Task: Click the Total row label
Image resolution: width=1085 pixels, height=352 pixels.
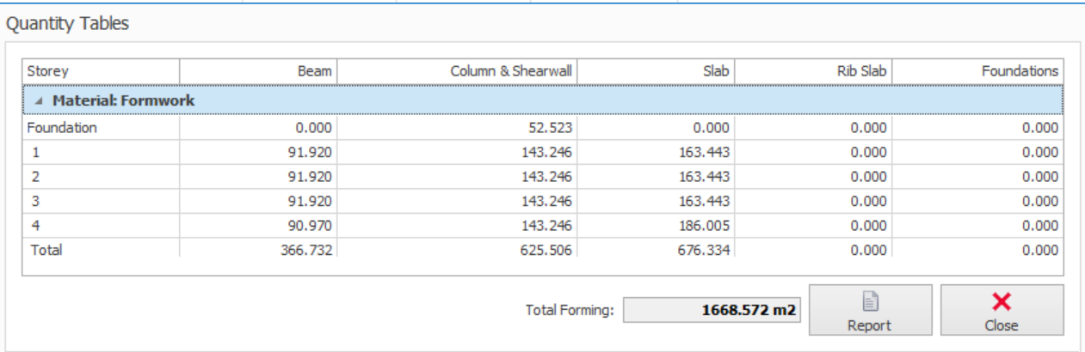Action: tap(46, 250)
